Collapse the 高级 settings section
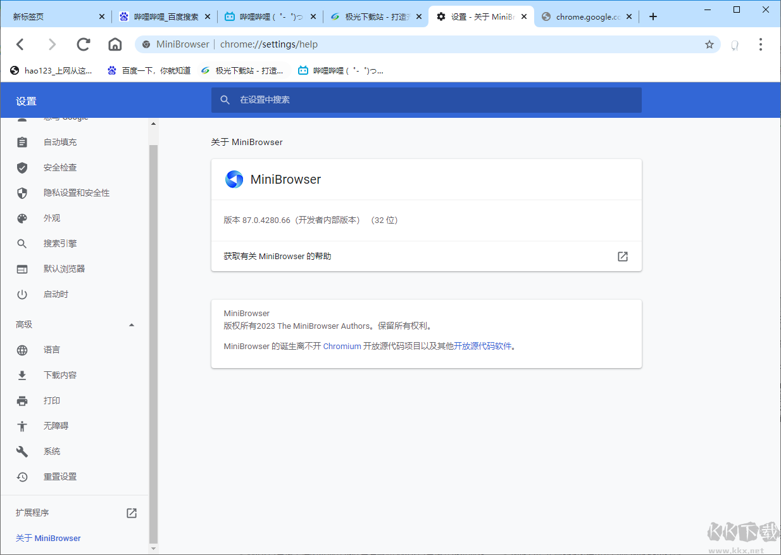The width and height of the screenshot is (781, 555). pos(131,324)
